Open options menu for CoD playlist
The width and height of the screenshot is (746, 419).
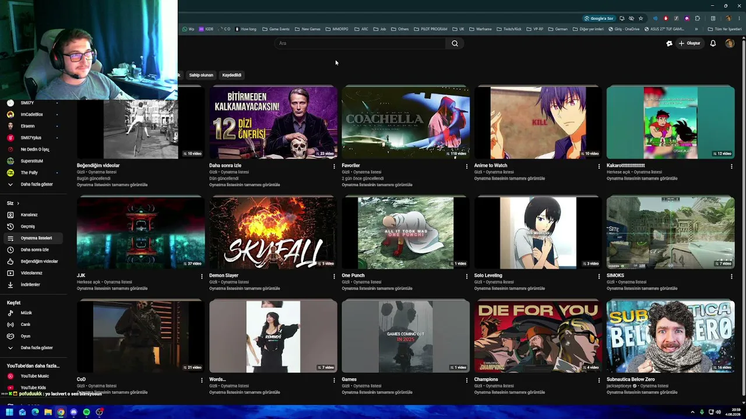coord(202,380)
